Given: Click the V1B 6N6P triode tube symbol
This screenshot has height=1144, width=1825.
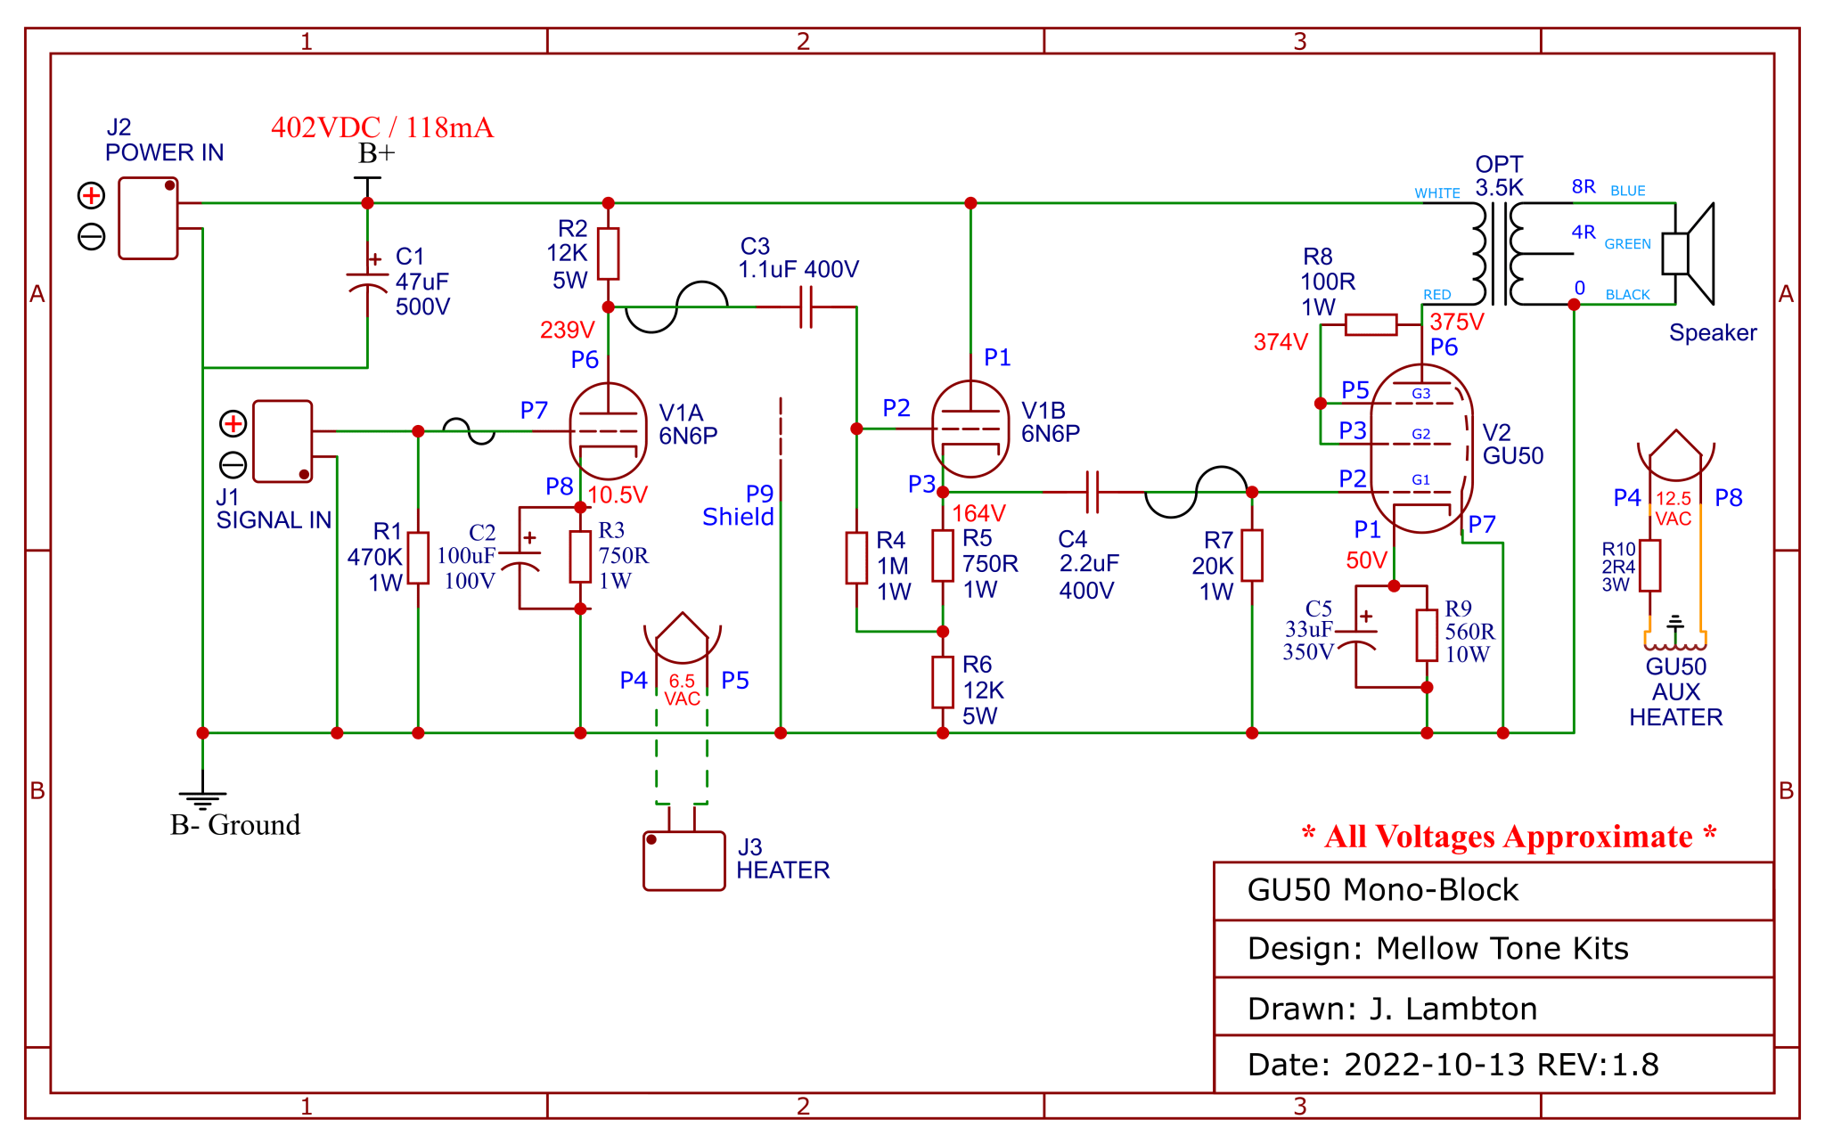Looking at the screenshot, I should (x=970, y=429).
